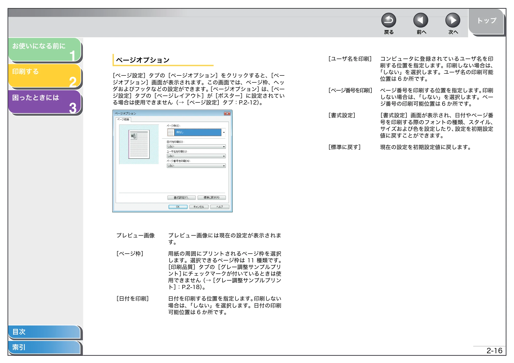
Task: Click the キャンセル button
Action: point(199,207)
